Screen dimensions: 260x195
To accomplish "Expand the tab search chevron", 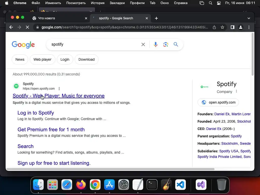I will click(249, 18).
